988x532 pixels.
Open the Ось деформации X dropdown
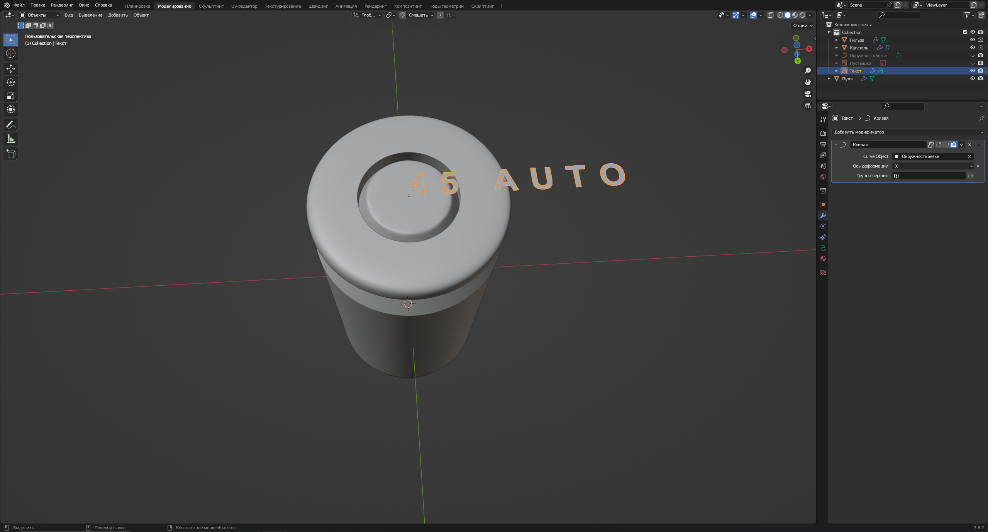pos(933,166)
